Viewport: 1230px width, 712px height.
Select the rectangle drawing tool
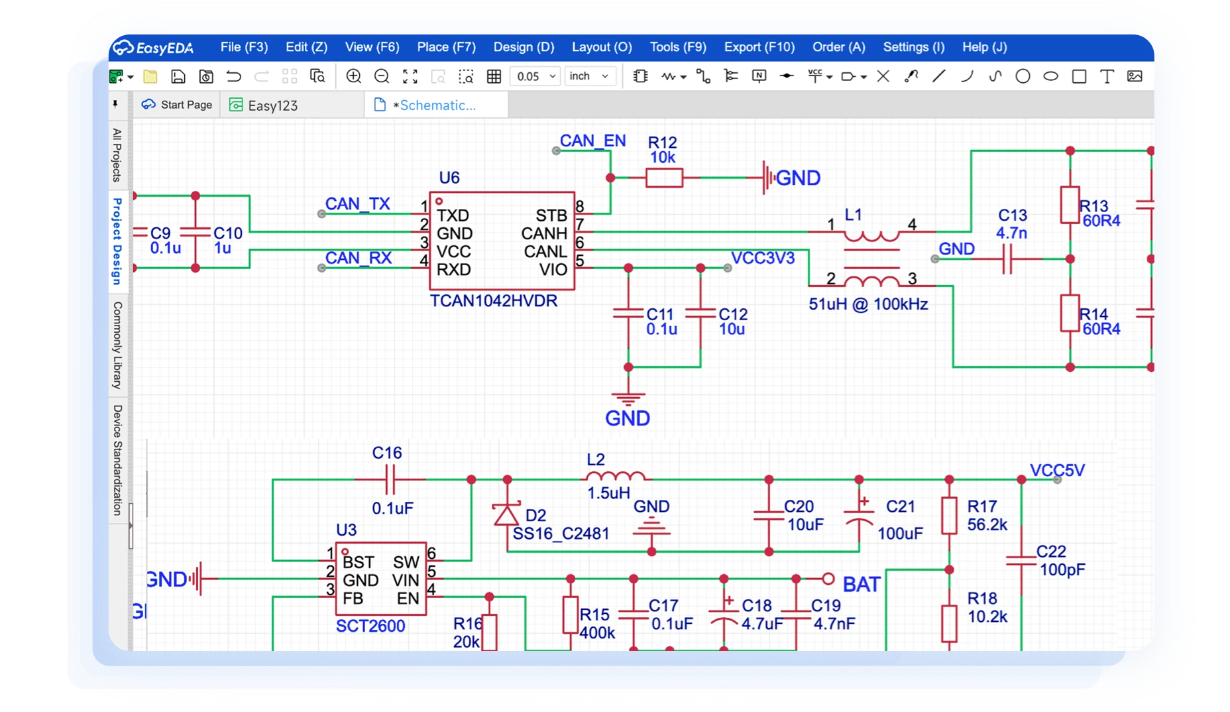(x=1079, y=77)
